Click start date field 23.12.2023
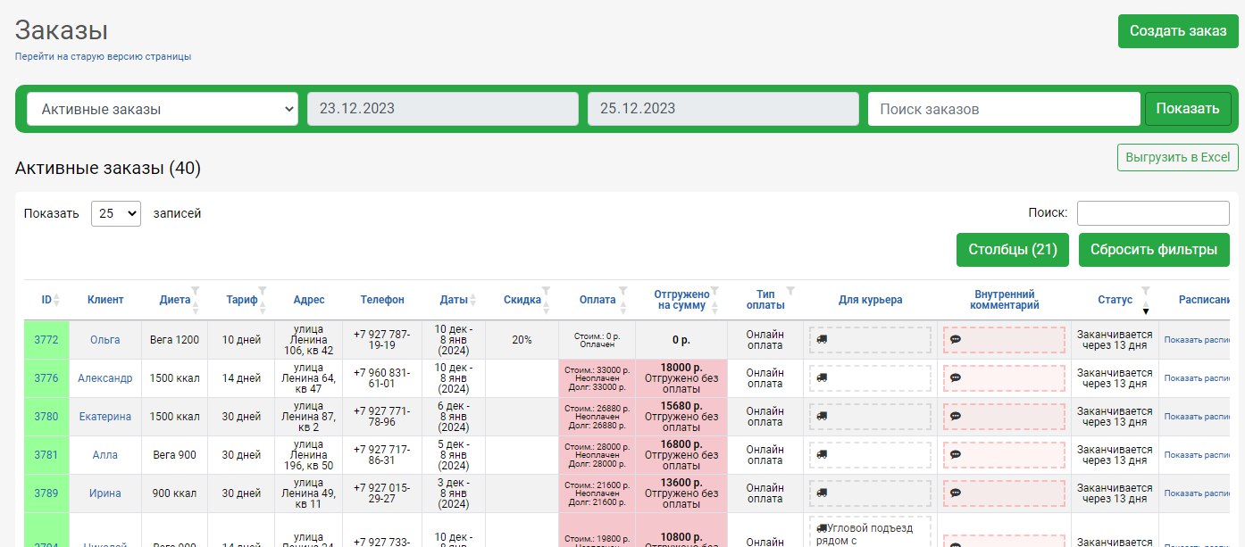 tap(443, 109)
